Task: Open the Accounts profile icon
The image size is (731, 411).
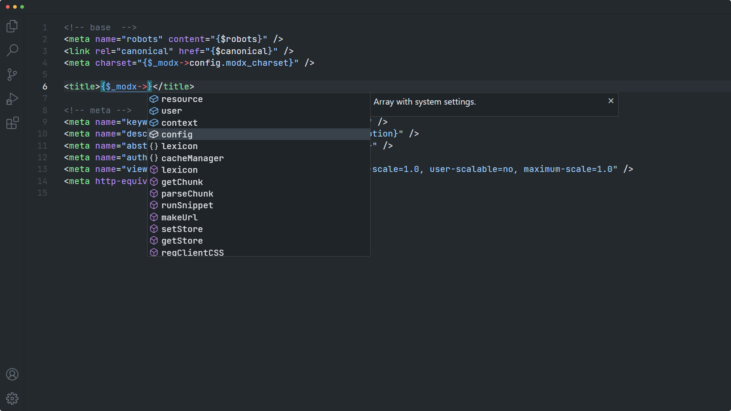Action: coord(12,374)
